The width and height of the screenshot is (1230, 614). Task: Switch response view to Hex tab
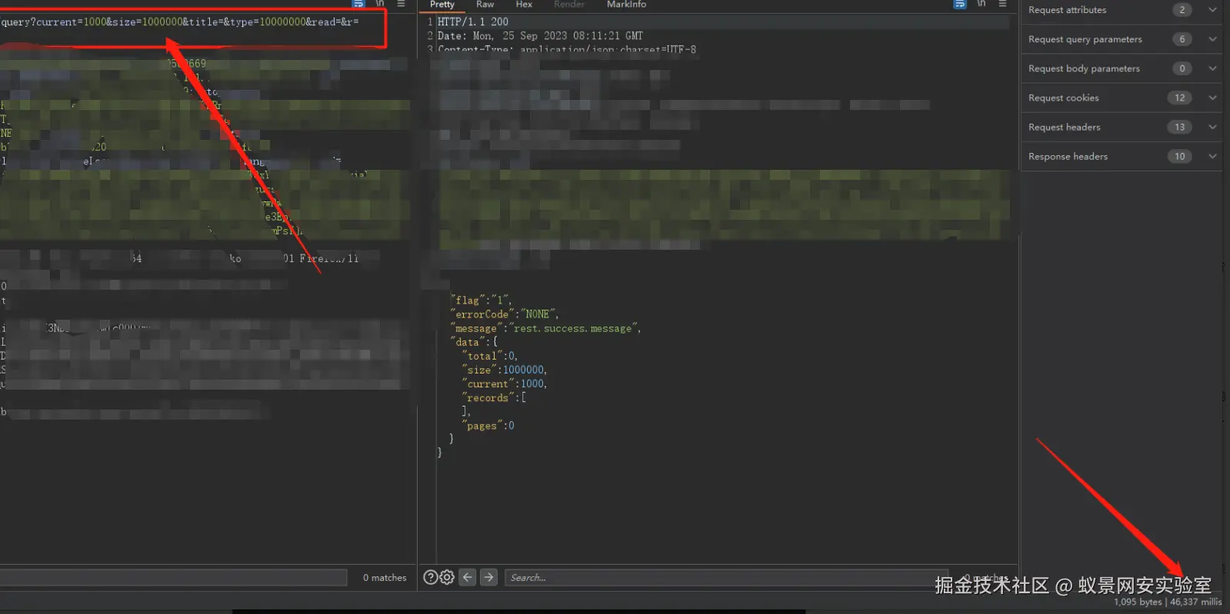coord(524,5)
